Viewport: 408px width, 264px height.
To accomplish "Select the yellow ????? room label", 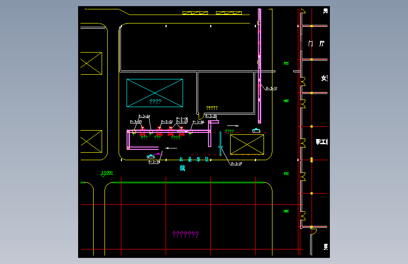I will (212, 108).
